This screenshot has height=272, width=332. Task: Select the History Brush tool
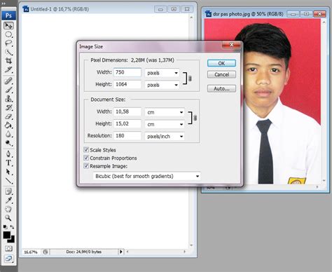click(x=8, y=108)
